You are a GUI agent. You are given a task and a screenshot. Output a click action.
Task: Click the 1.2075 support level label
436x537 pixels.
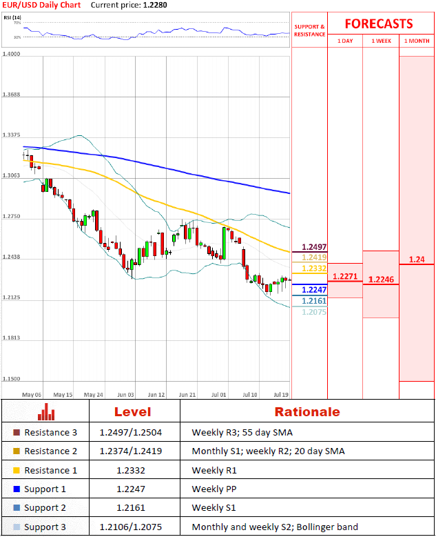coord(314,312)
